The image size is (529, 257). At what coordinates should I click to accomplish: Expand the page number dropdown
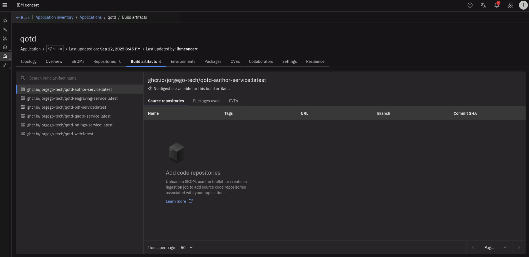click(x=495, y=248)
